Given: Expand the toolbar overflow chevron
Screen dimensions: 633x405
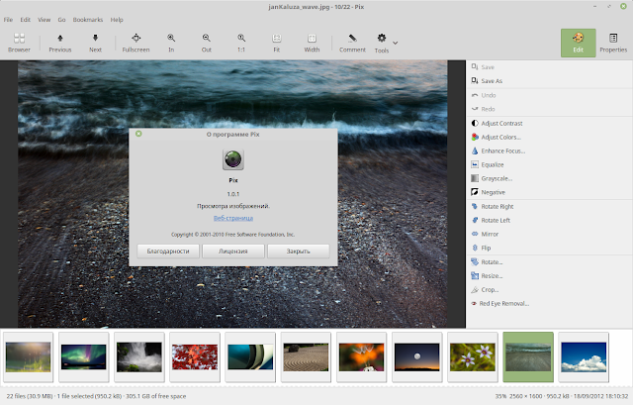Looking at the screenshot, I should pos(396,43).
